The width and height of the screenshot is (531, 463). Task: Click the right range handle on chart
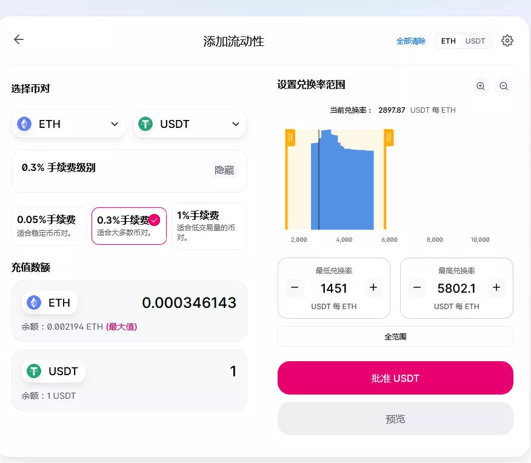(389, 138)
